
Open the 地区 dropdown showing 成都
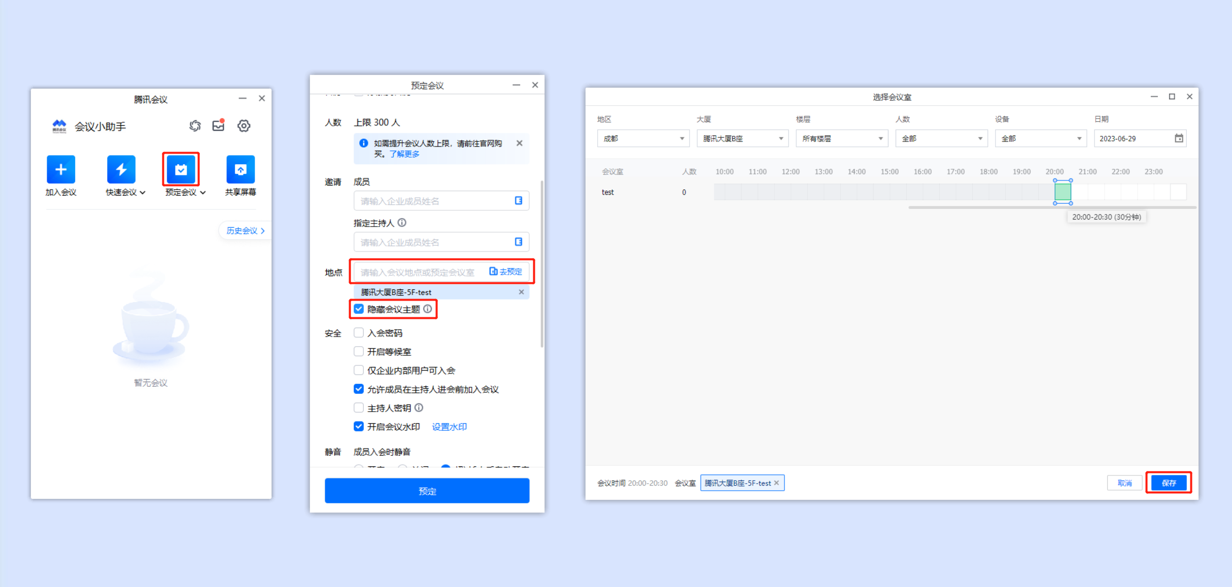pyautogui.click(x=643, y=138)
